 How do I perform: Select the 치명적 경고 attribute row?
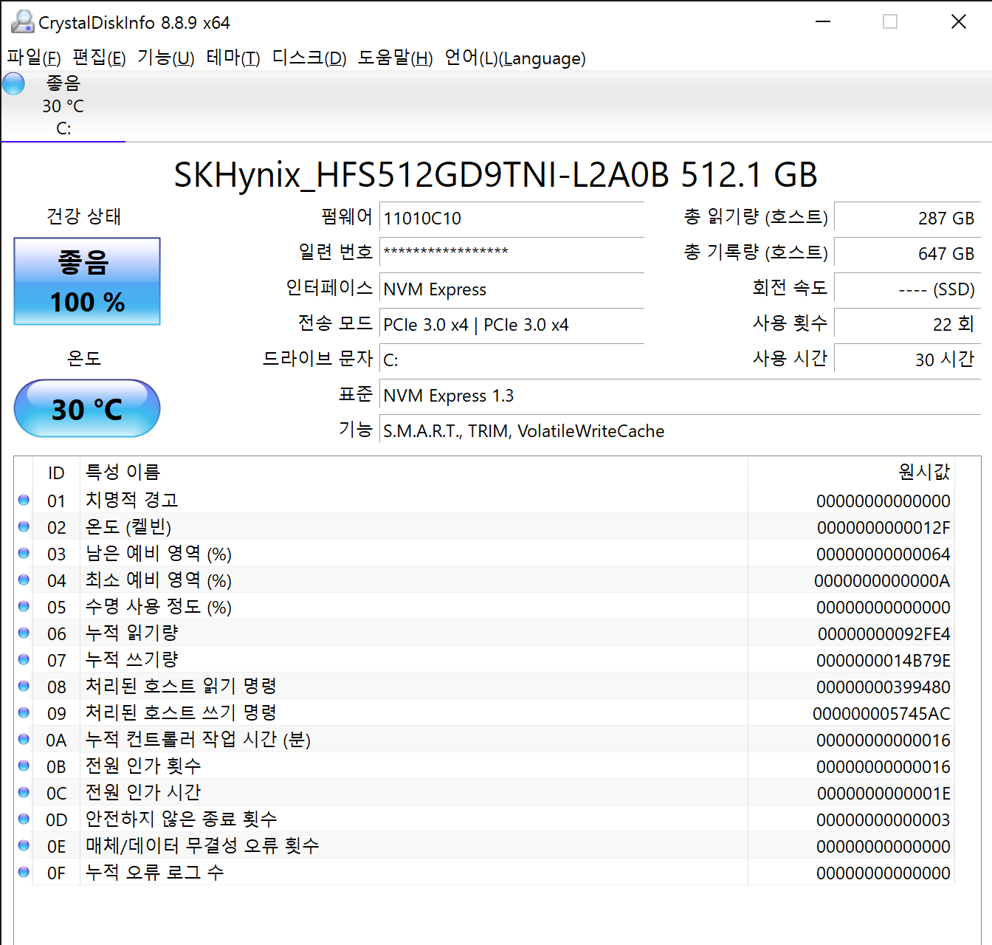click(484, 500)
